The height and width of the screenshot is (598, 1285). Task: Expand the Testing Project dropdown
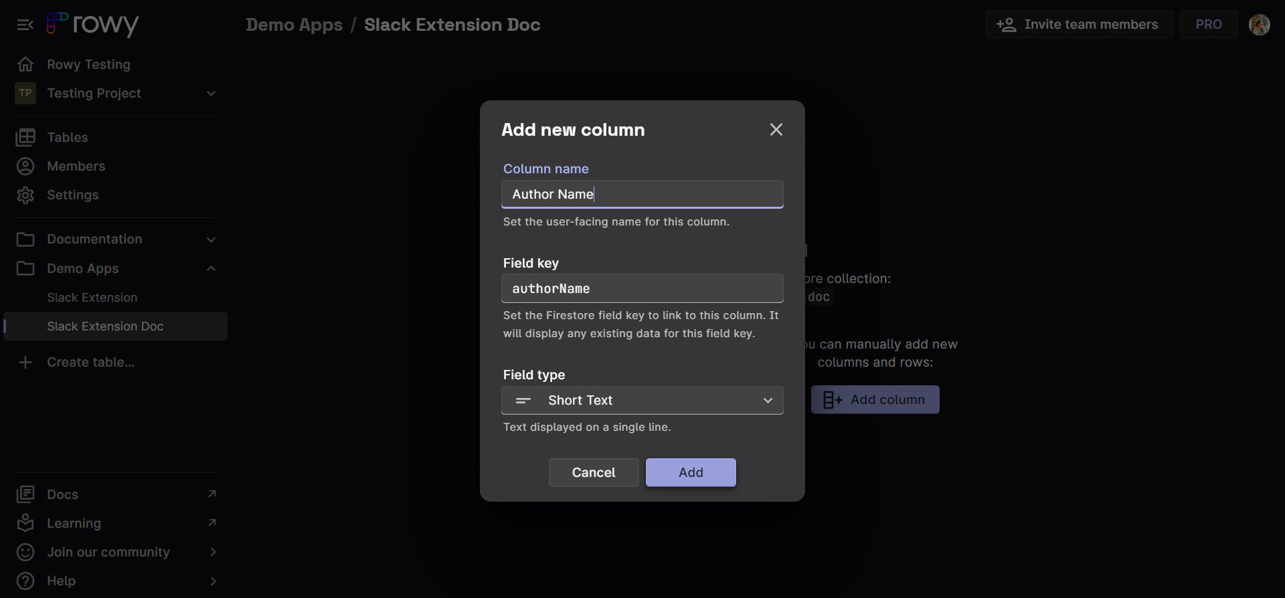pyautogui.click(x=211, y=93)
